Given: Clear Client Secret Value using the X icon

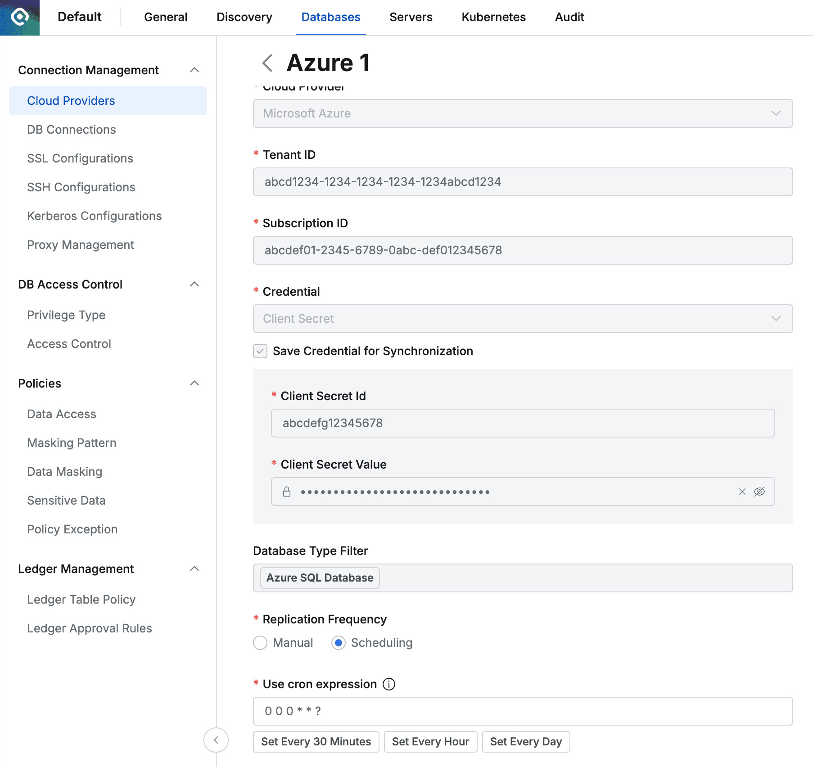Looking at the screenshot, I should [741, 492].
